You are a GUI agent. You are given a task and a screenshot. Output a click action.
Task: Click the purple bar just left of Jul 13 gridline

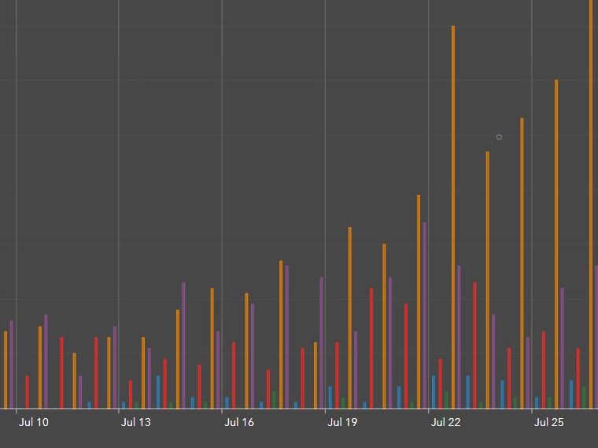pyautogui.click(x=115, y=367)
